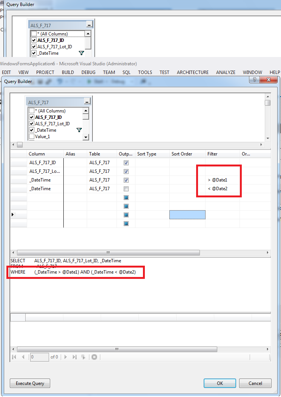Click the filter funnel icon in background Query Builder
This screenshot has height=397, width=281.
point(81,53)
